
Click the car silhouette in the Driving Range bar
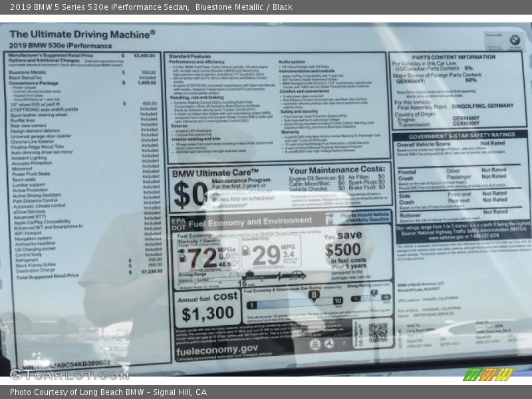click(x=297, y=275)
